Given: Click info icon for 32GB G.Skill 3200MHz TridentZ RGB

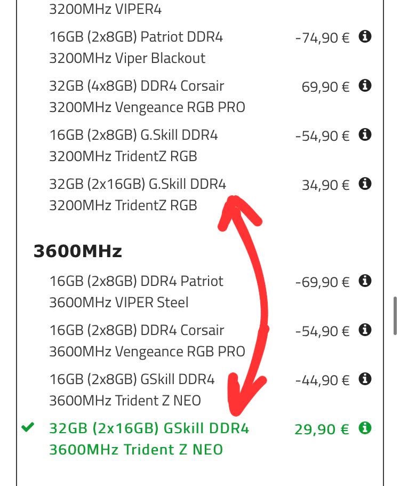Looking at the screenshot, I should [365, 184].
